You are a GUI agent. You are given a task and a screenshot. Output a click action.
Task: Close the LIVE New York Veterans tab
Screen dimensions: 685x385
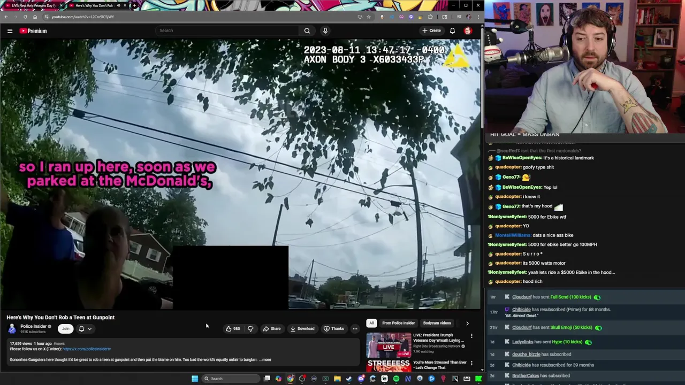(61, 5)
